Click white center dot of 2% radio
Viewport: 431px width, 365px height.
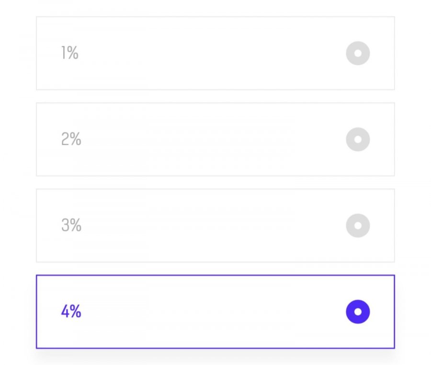click(358, 139)
